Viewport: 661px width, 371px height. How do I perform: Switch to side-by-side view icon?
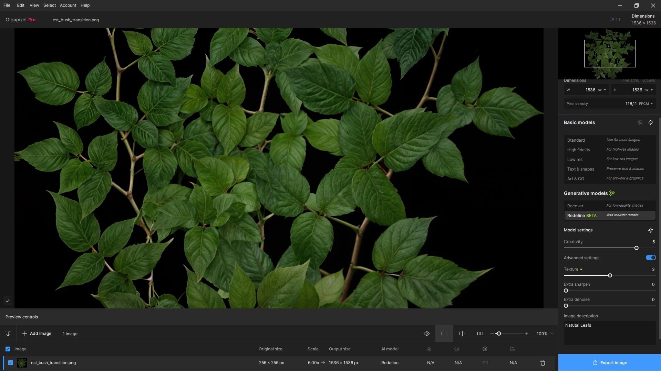(x=480, y=334)
